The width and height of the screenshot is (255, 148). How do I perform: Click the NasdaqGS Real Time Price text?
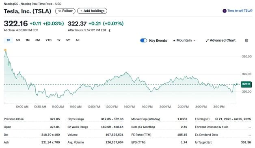[32, 4]
